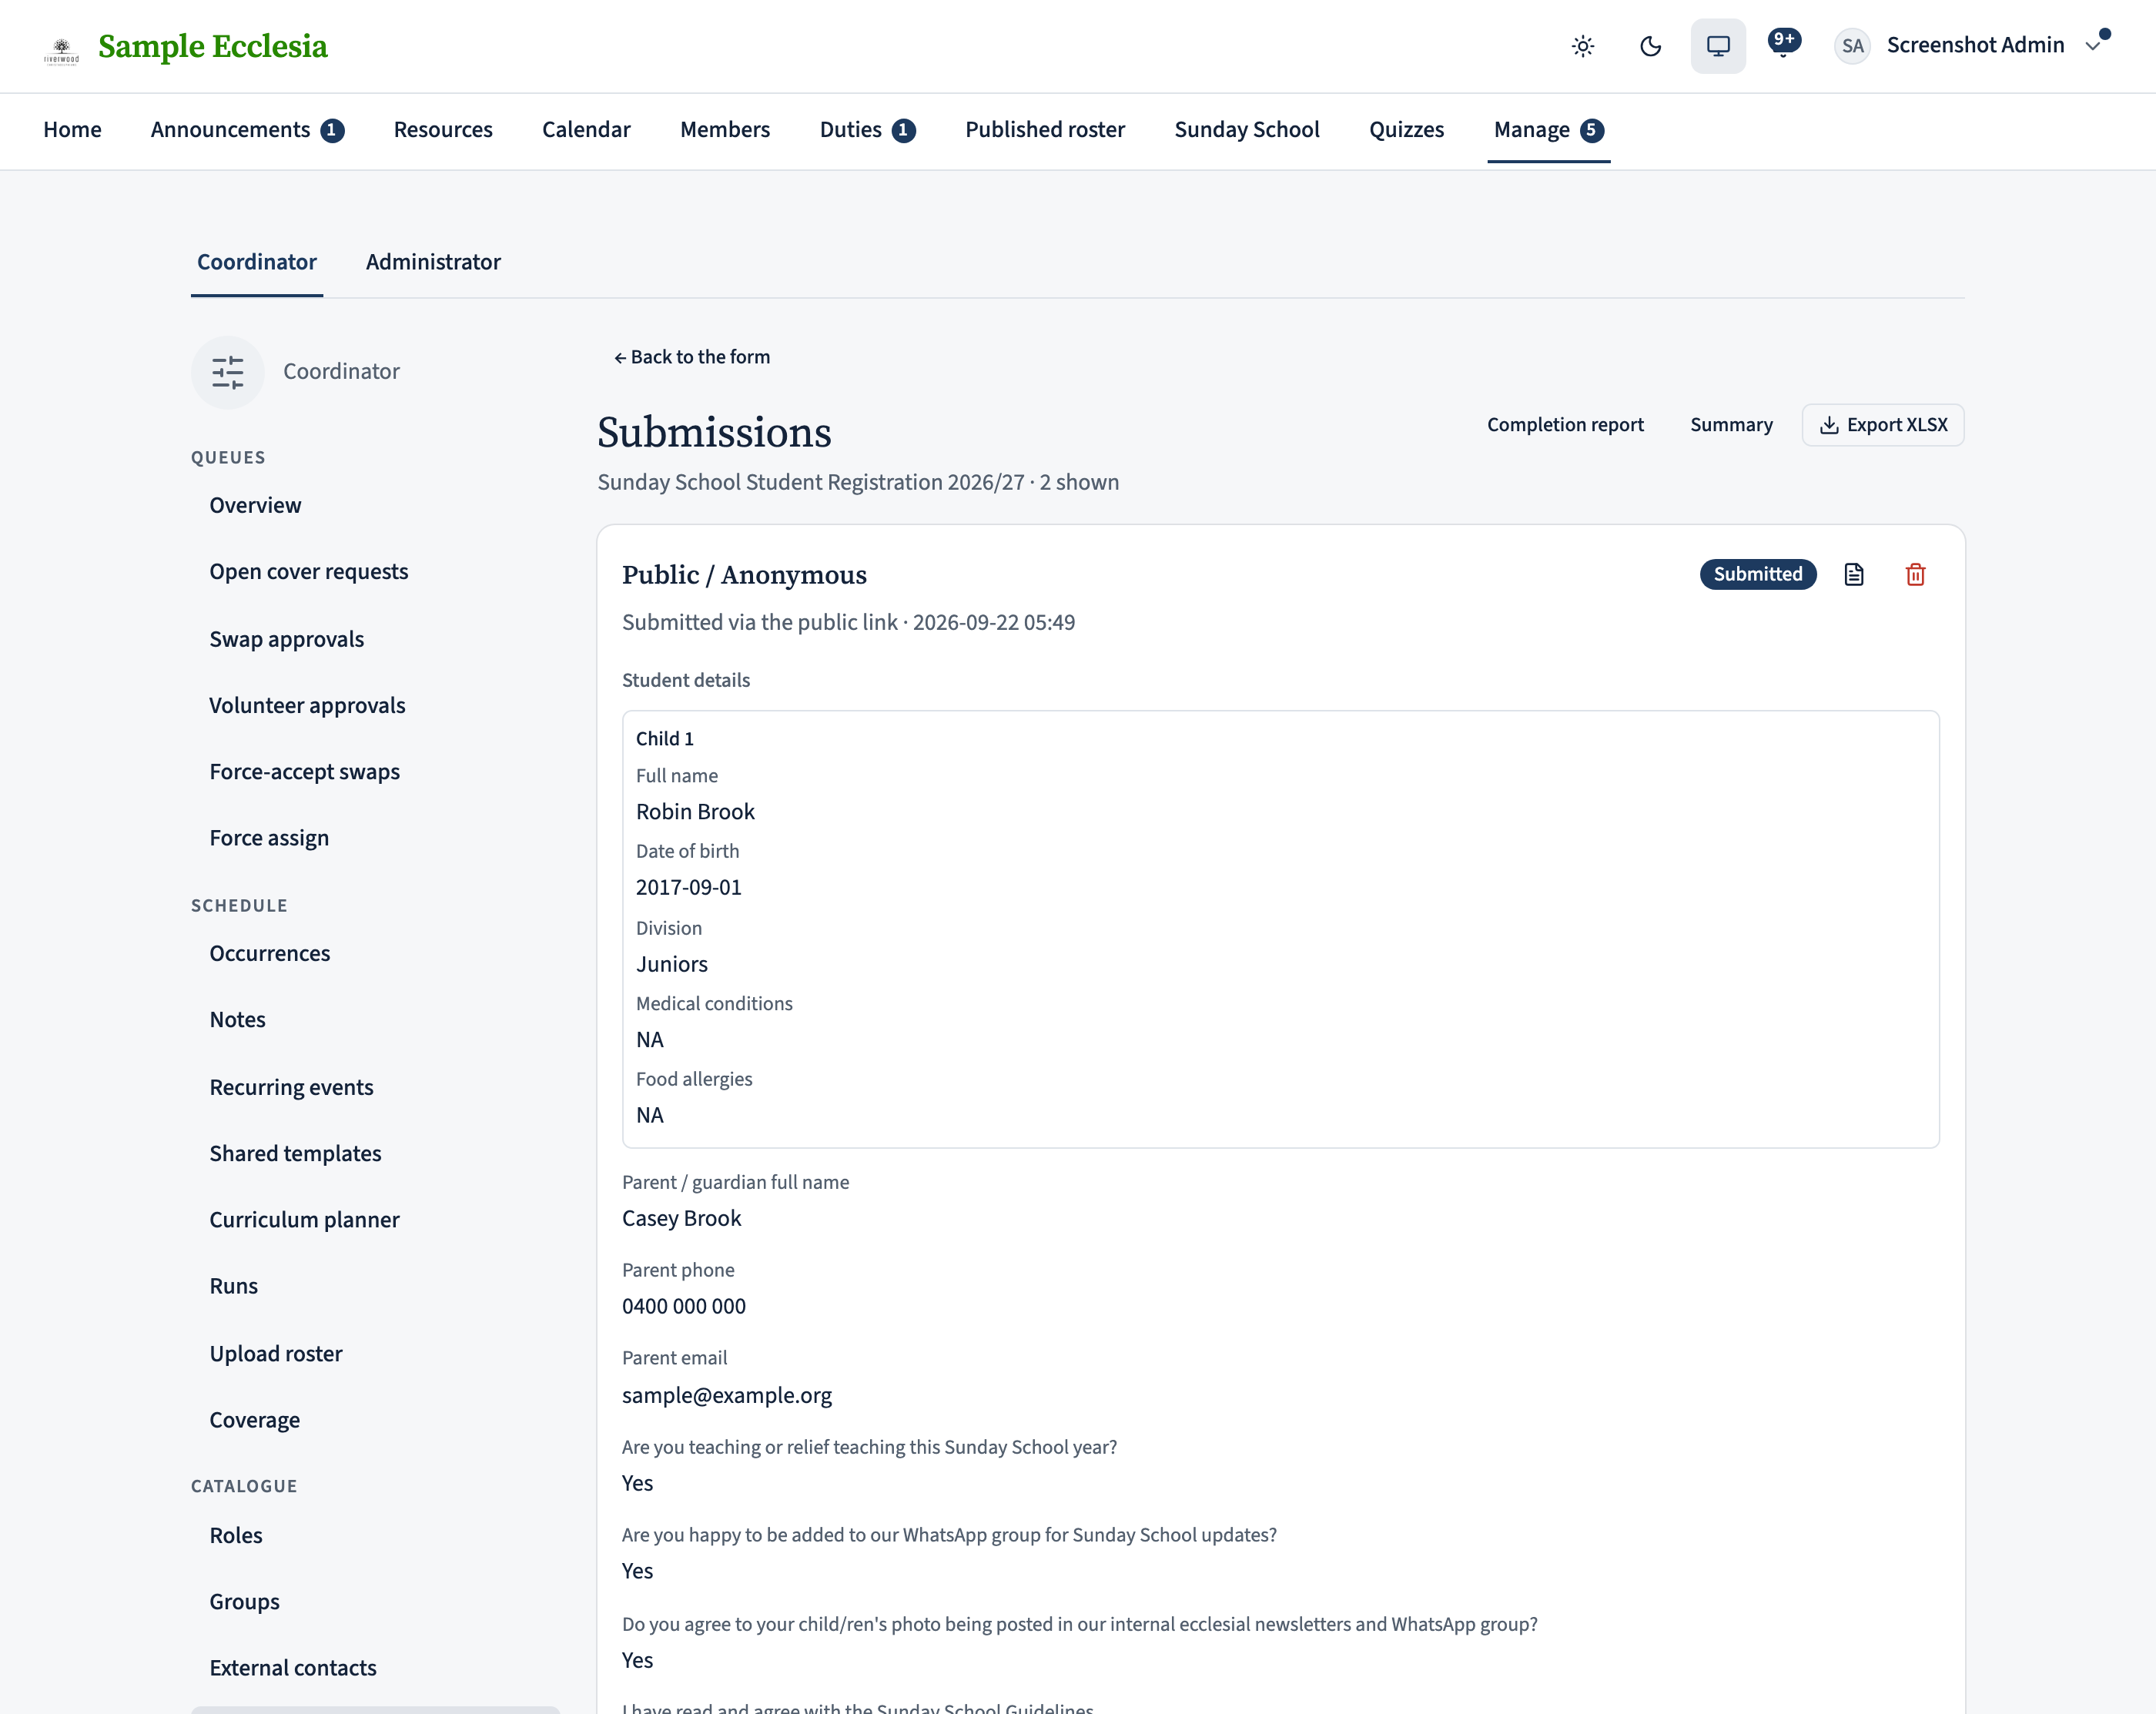The image size is (2156, 1714).
Task: Open the Curriculum planner
Action: pos(304,1220)
